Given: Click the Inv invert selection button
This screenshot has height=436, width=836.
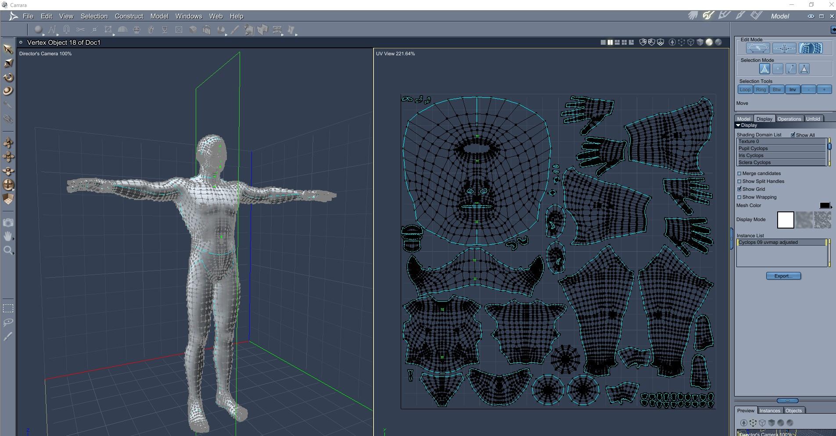Looking at the screenshot, I should point(793,89).
